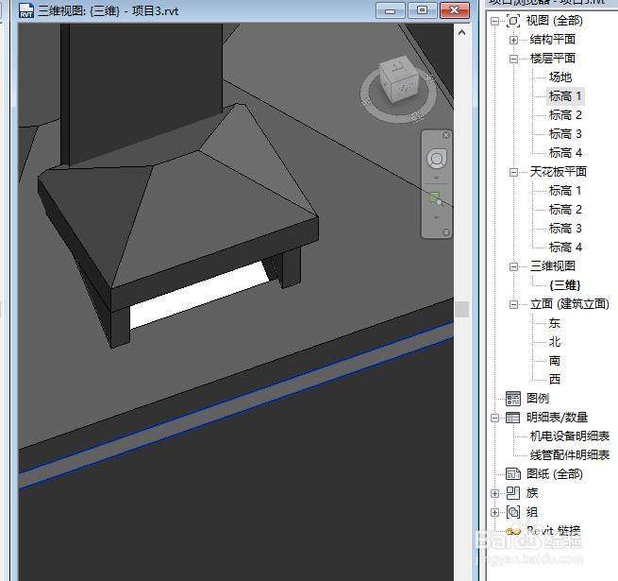Click the 图例 legend icon
This screenshot has height=581, width=618.
click(513, 399)
